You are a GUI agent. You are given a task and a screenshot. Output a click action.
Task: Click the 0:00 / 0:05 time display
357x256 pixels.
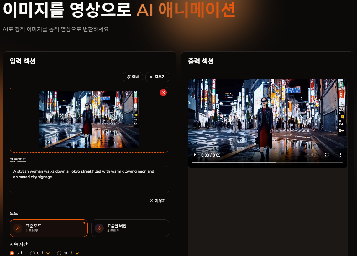click(211, 155)
